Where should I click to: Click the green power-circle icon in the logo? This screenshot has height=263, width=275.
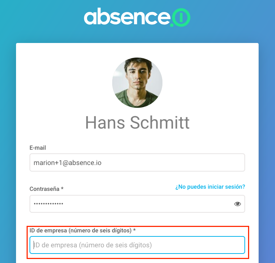tap(181, 17)
